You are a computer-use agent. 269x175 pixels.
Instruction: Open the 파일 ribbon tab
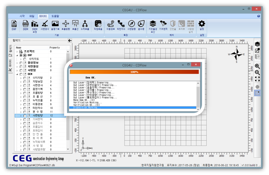coord(32,16)
